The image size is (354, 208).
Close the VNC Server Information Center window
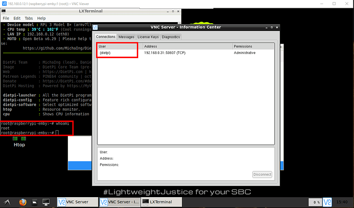pos(277,27)
